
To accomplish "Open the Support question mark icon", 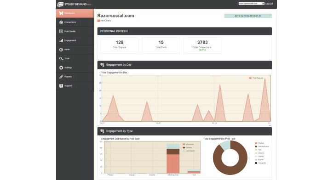I will (61, 86).
